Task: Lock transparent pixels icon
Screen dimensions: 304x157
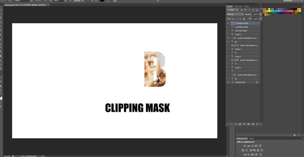Action: [233, 19]
